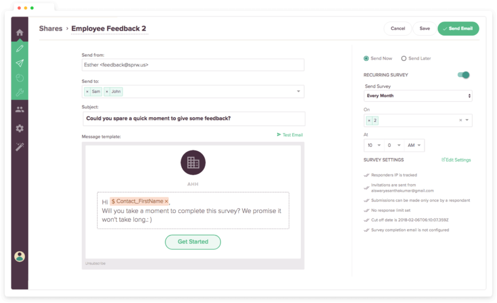
Task: Open the wrench tools icon in sidebar
Action: (20, 92)
